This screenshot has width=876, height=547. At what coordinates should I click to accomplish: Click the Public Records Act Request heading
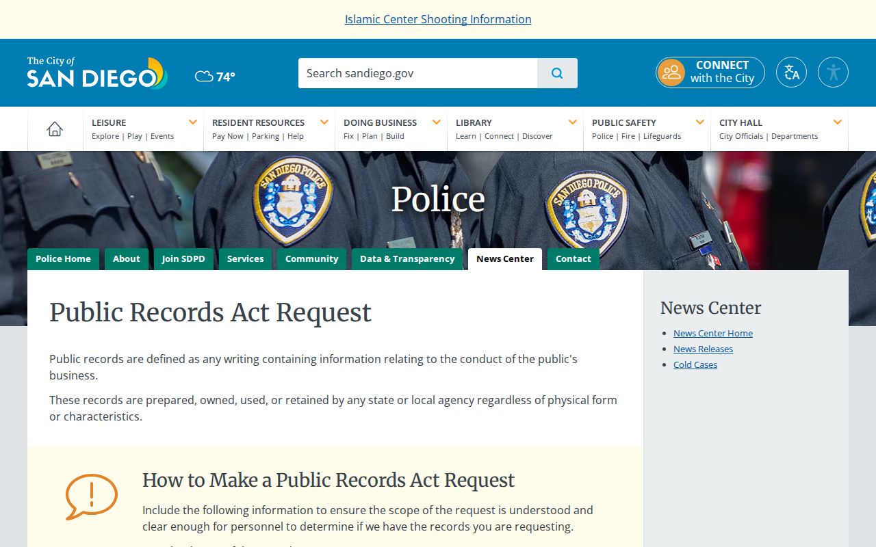(210, 312)
